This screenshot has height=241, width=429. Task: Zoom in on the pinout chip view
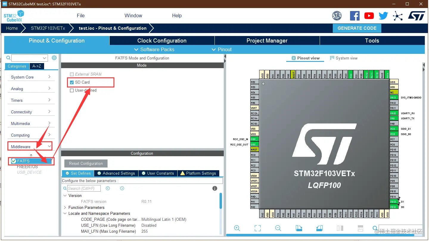[237, 228]
